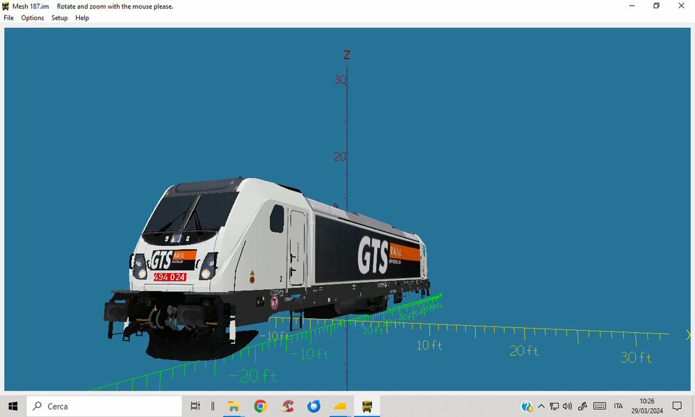Open the Setup menu
Viewport: 695px width, 417px height.
click(59, 18)
